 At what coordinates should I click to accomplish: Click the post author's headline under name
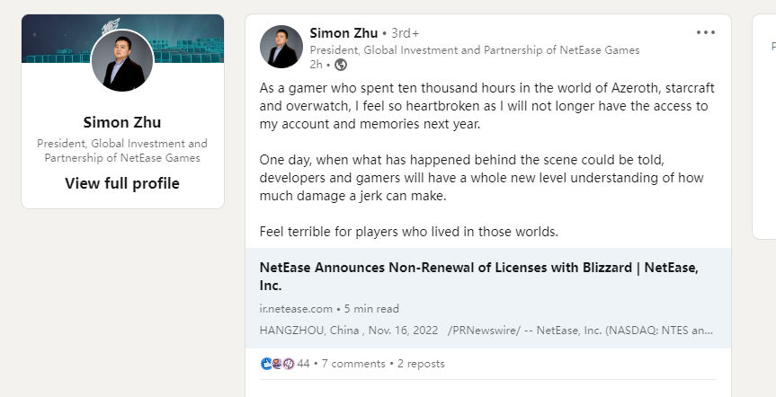click(x=474, y=50)
